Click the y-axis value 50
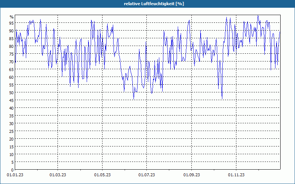This screenshot has width=295, height=184. tap(11, 93)
